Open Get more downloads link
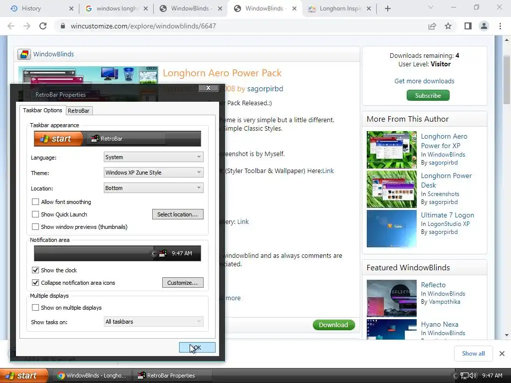Screen dimensions: 511x383 click(424, 81)
